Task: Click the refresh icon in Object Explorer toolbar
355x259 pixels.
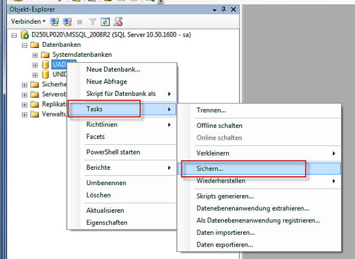Action: (105, 22)
